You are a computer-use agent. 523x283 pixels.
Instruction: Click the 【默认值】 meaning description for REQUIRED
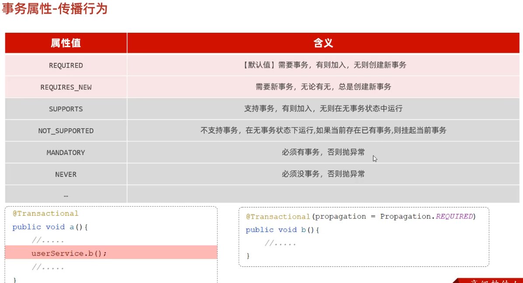pos(323,65)
